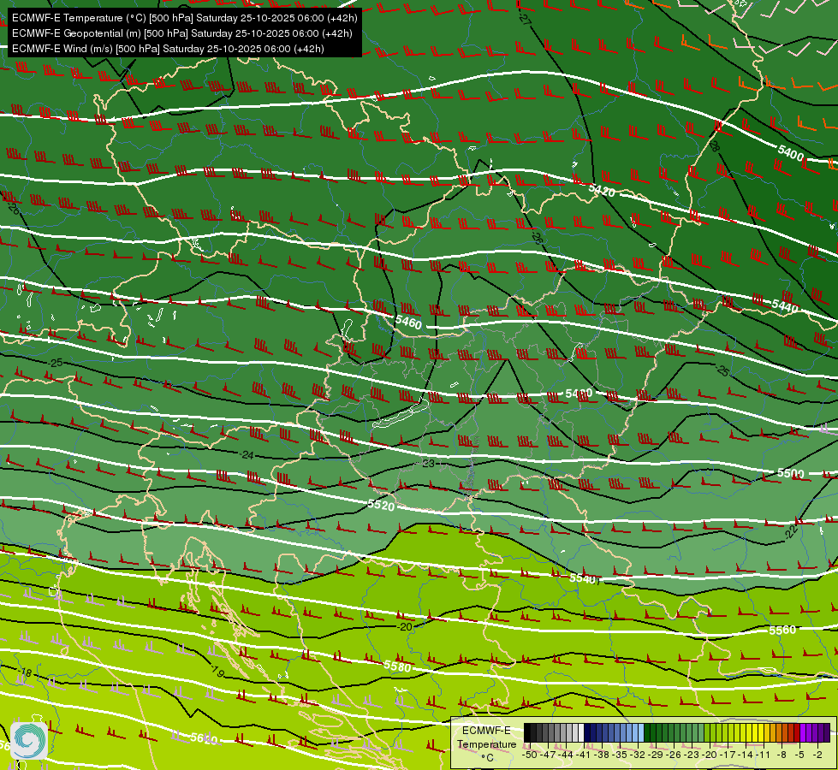Pick the black swatch at the legend's coldest end
This screenshot has width=838, height=770.
point(527,732)
